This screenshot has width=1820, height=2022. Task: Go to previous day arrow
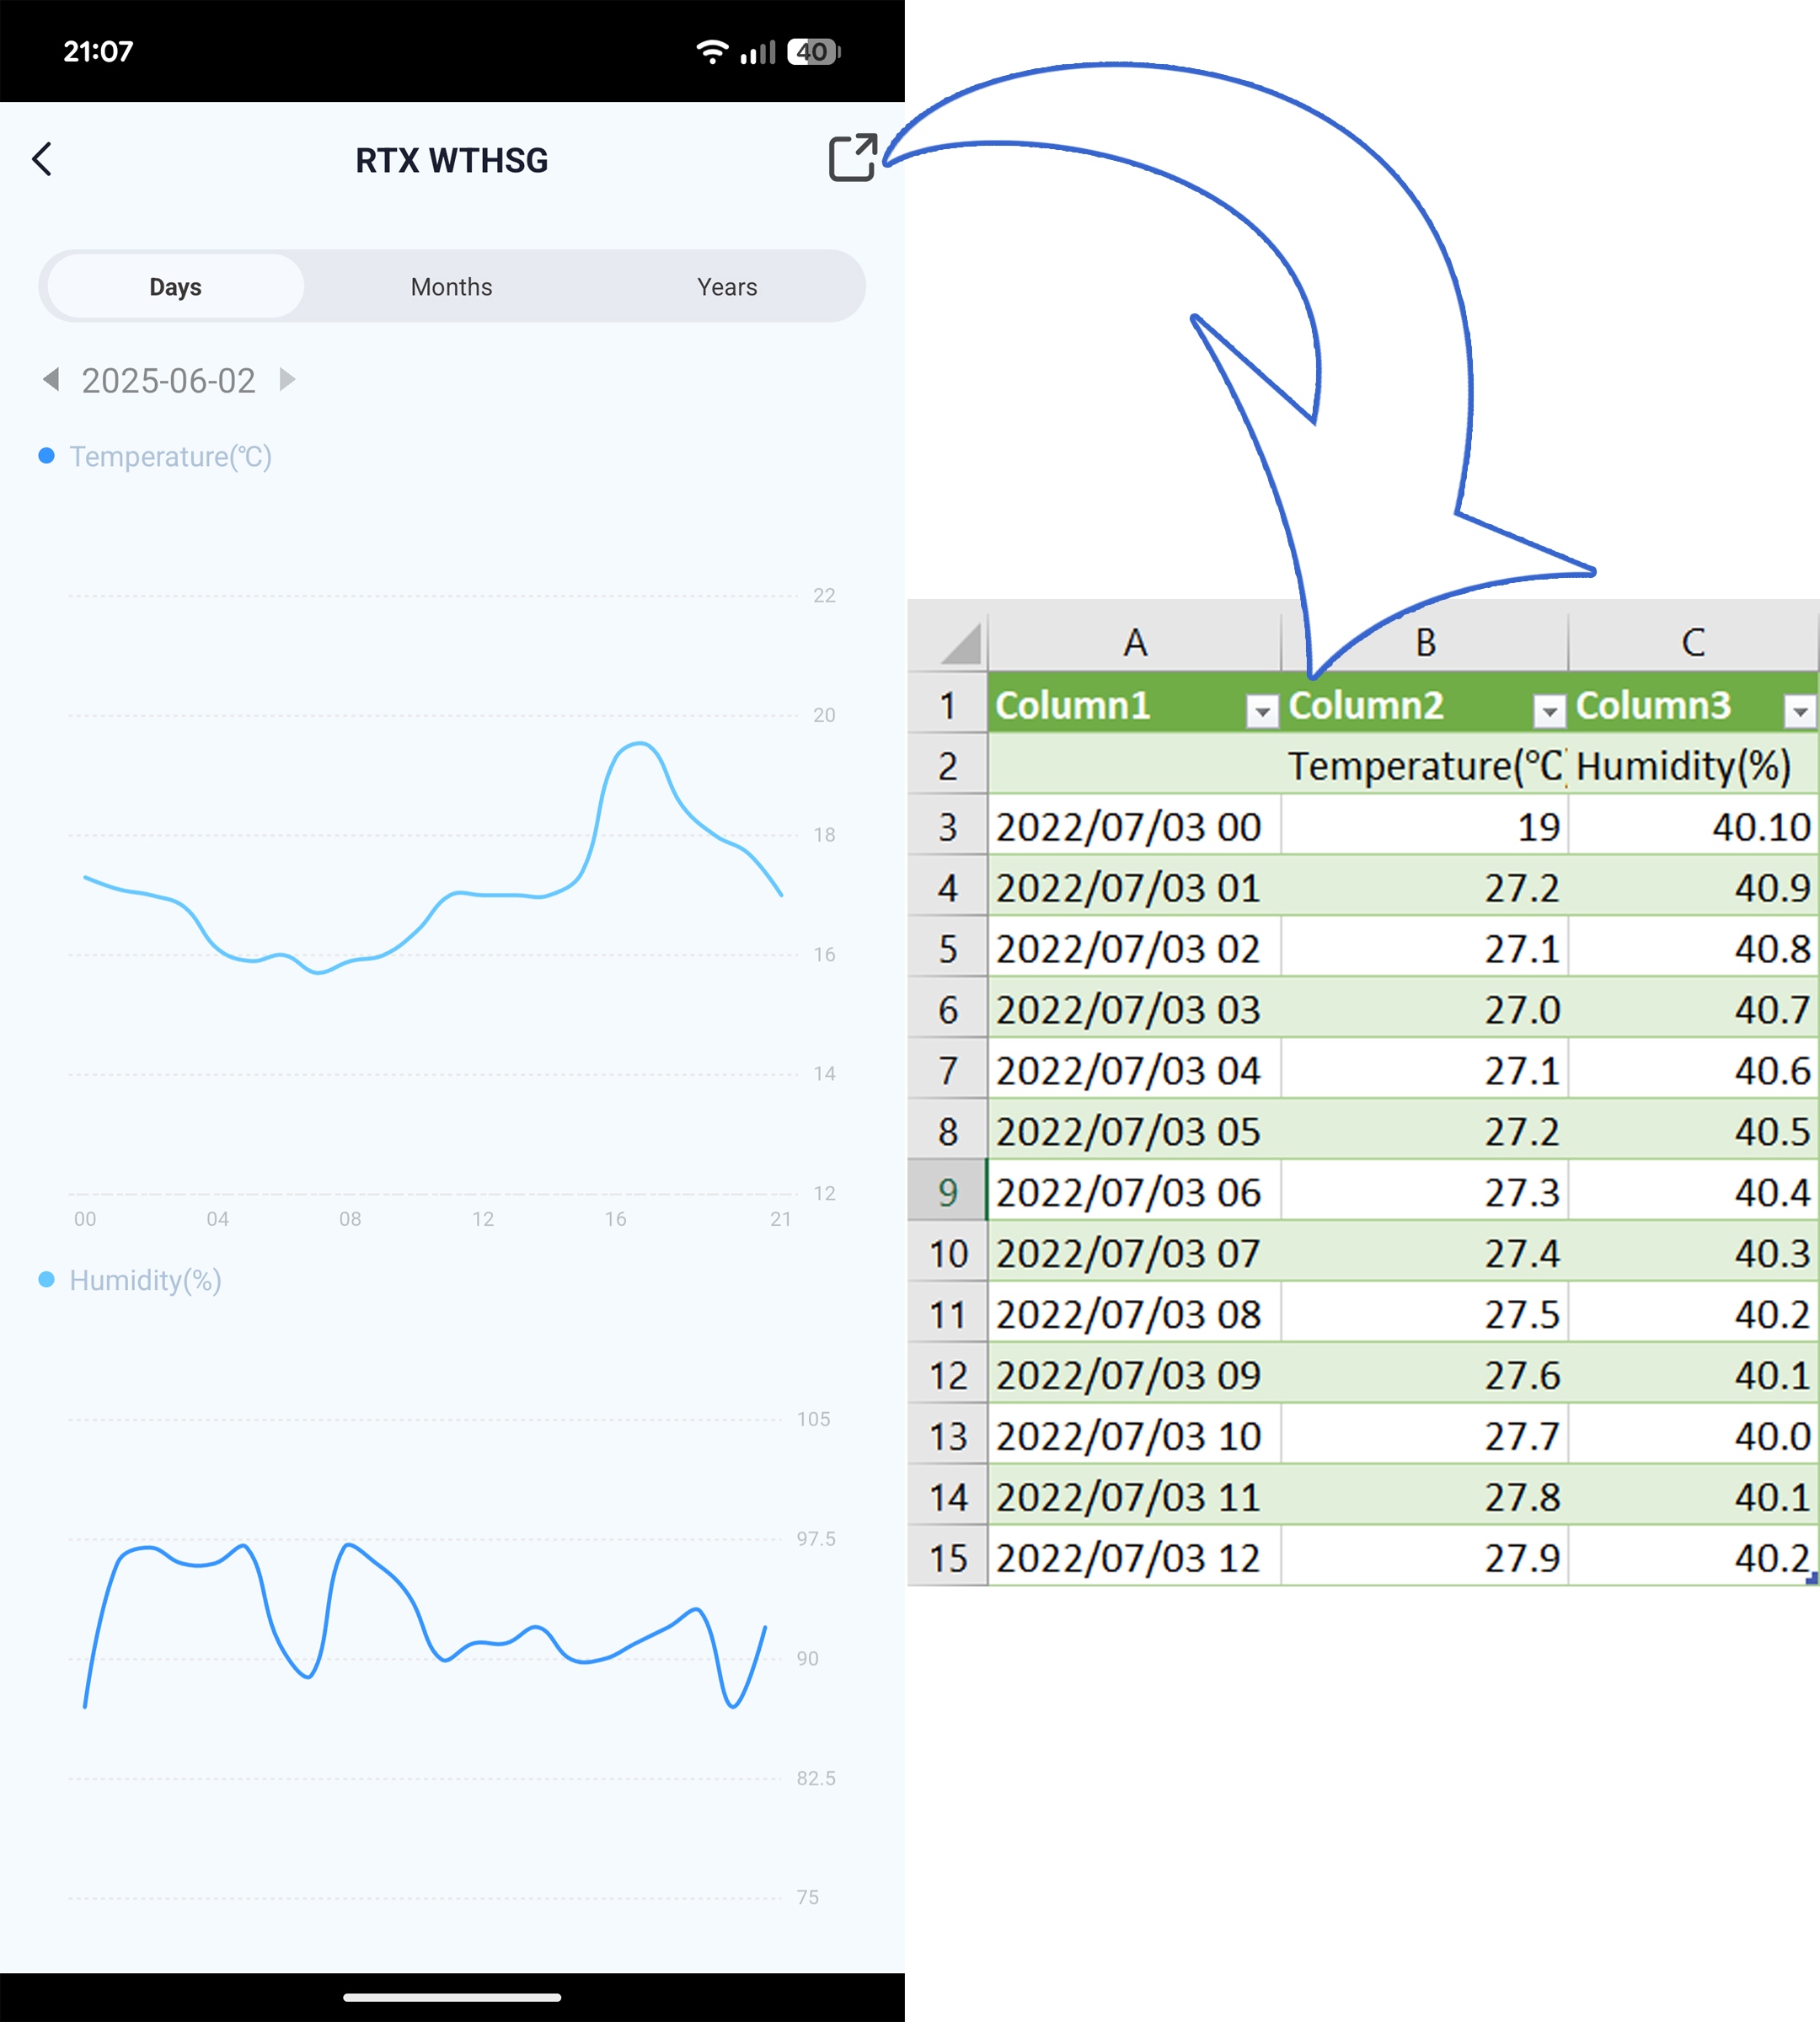(x=51, y=379)
